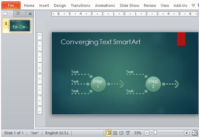
Task: Open the View ribbon tab
Action: [x=165, y=5]
